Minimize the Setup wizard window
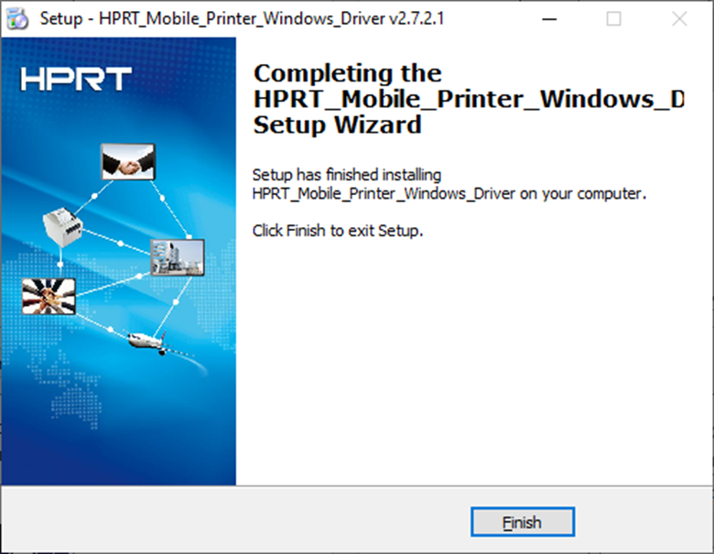 pyautogui.click(x=546, y=18)
